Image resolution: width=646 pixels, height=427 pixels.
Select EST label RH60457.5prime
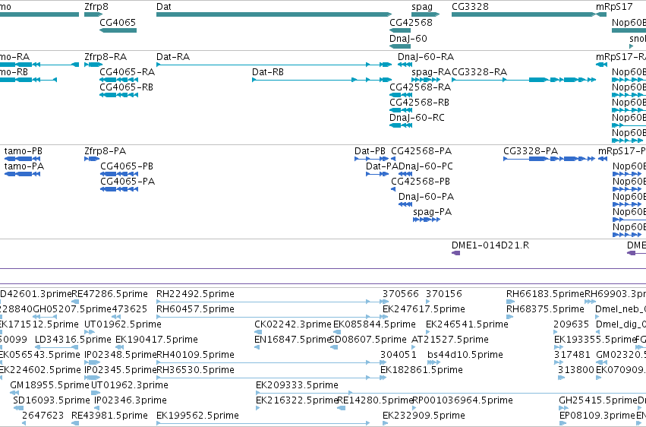[195, 309]
